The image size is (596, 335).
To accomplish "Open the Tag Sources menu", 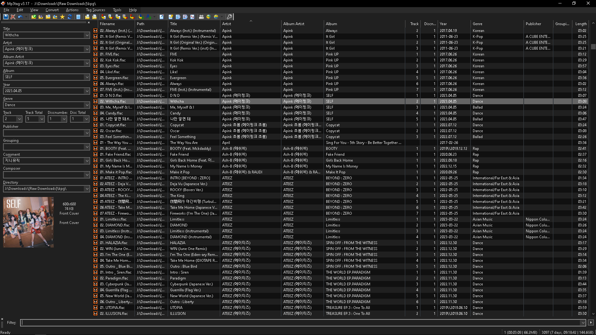I will pyautogui.click(x=95, y=10).
